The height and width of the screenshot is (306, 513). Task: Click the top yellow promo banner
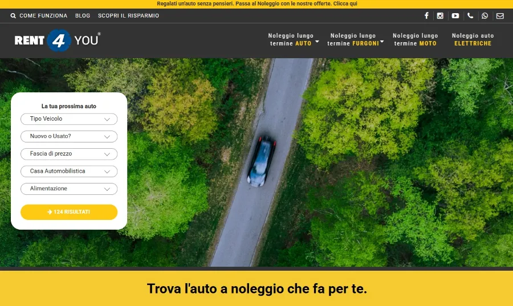tap(256, 4)
